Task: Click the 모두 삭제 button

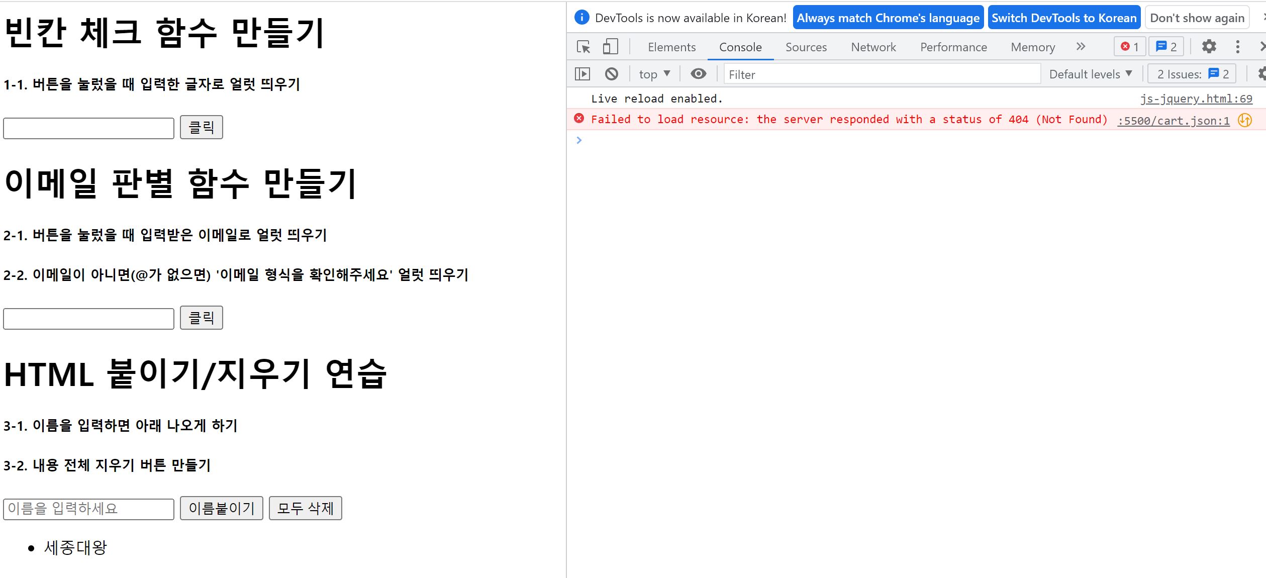Action: pyautogui.click(x=305, y=508)
